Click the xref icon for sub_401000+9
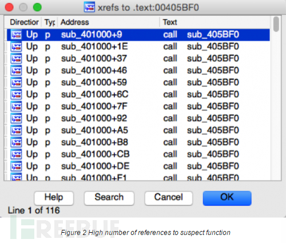 [x=16, y=35]
